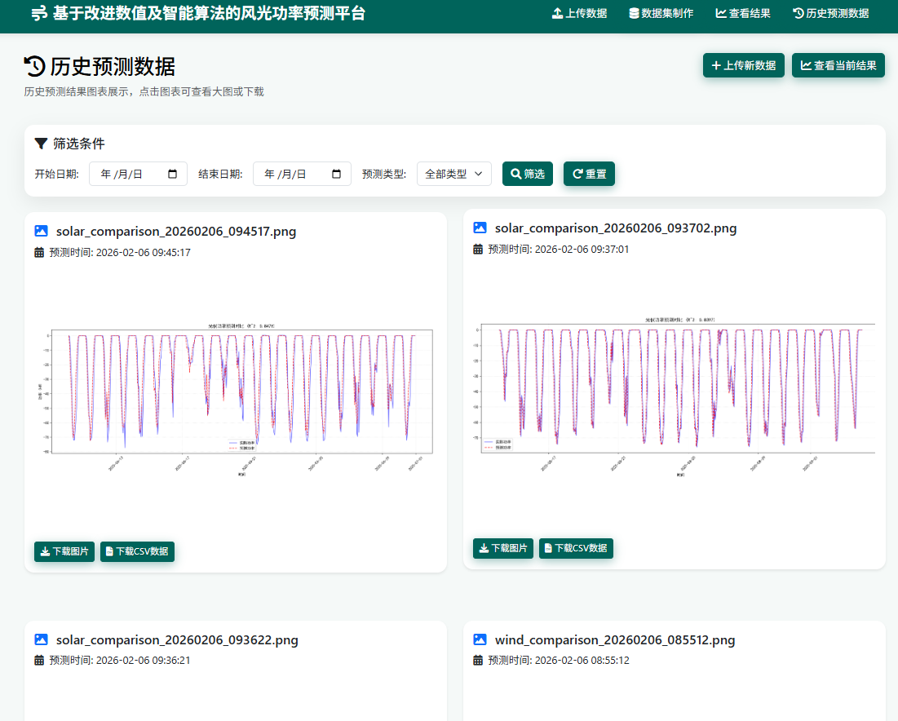
Task: Click file name solar_comparison_20260206_093622.png
Action: tap(177, 639)
